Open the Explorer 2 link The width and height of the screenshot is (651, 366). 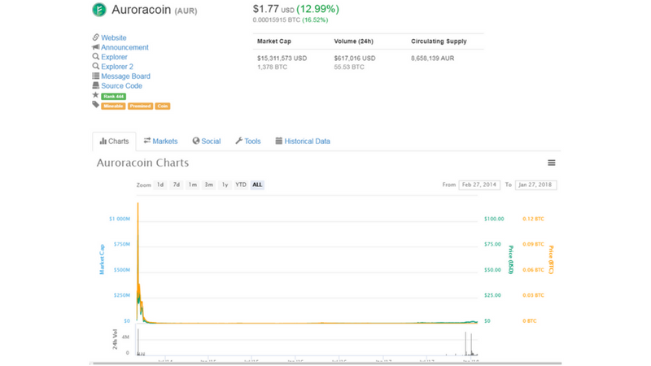tap(117, 67)
